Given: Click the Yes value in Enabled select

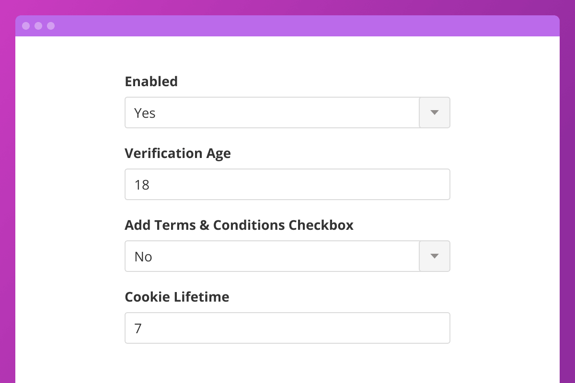Looking at the screenshot, I should [145, 113].
